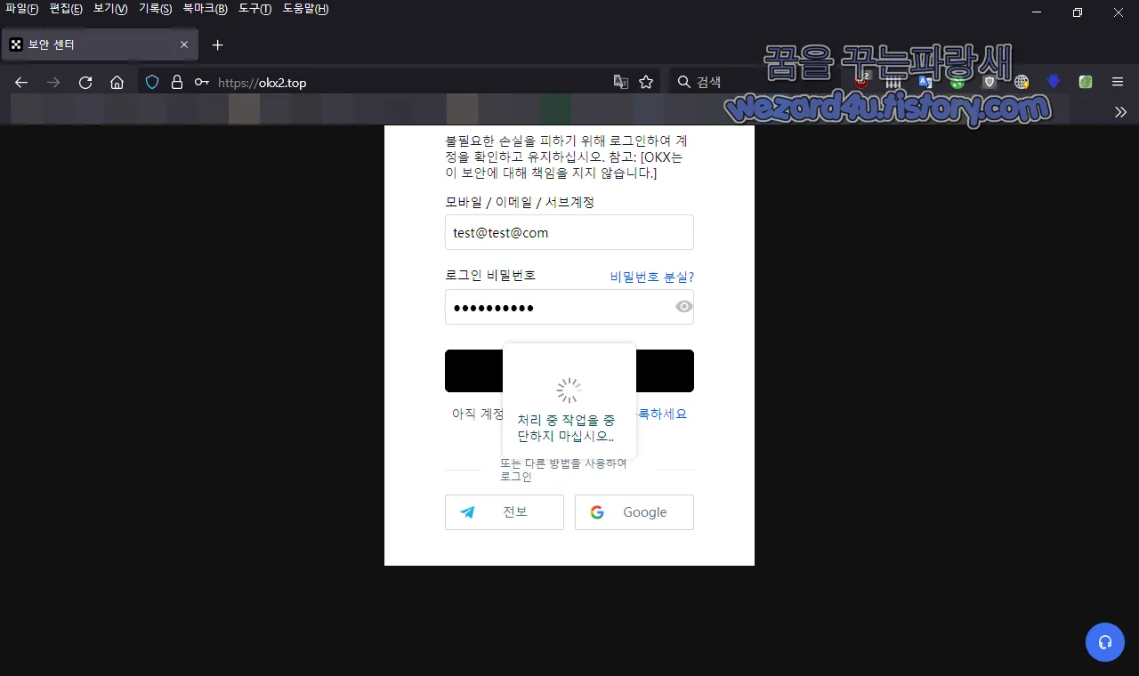Click the email input showing test@test@com

click(x=569, y=232)
